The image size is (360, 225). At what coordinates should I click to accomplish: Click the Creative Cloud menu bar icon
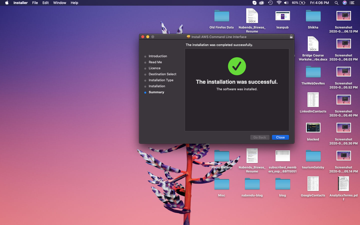click(x=261, y=3)
